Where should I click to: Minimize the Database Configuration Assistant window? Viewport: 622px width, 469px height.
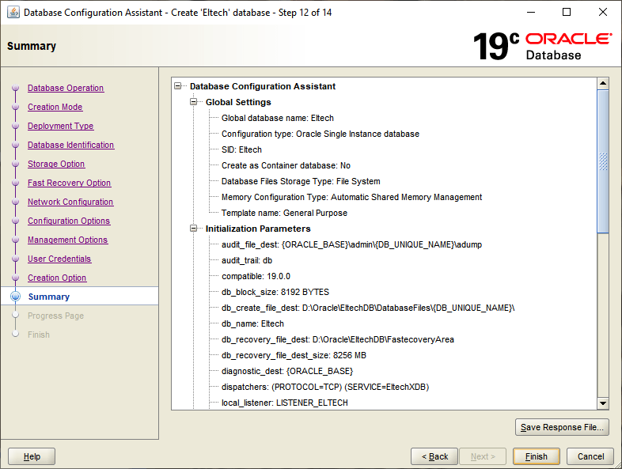[531, 13]
